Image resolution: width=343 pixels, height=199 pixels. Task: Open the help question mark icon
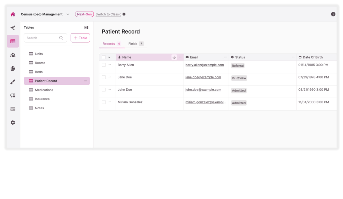333,14
